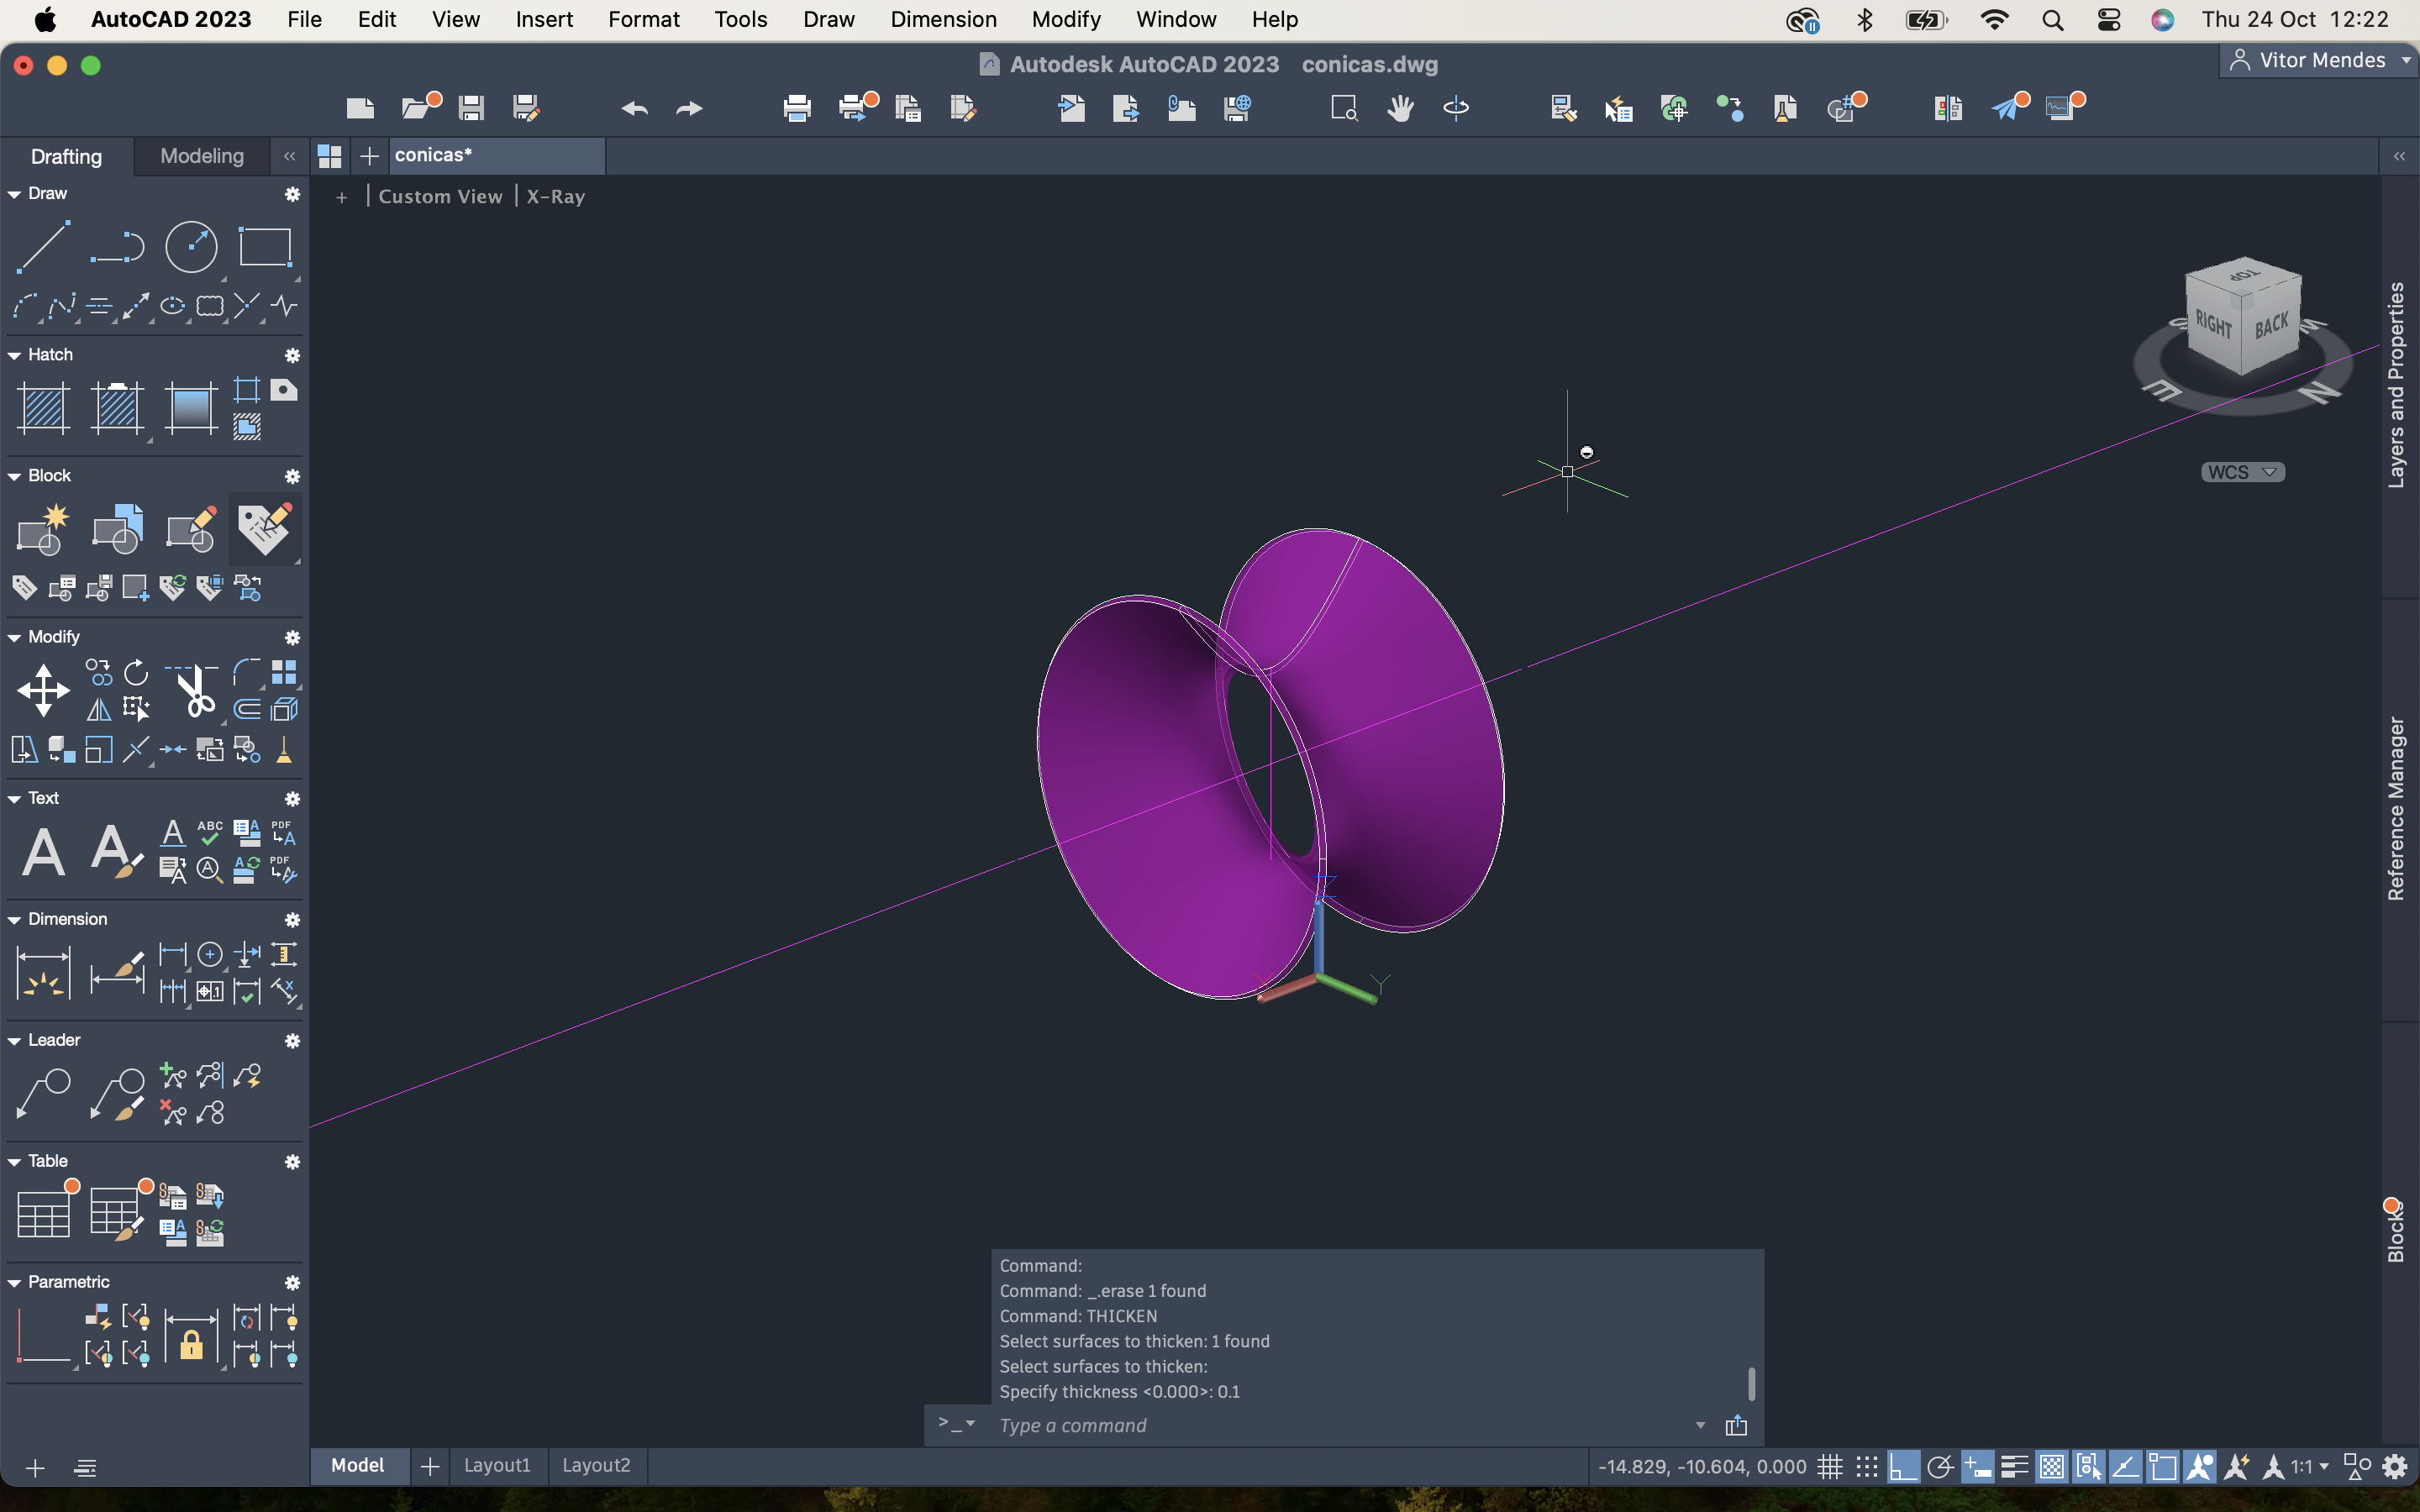This screenshot has height=1512, width=2420.
Task: Click the Rotate tool icon
Action: click(136, 672)
